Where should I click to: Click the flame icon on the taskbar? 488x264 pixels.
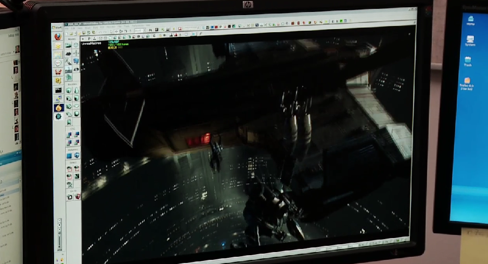[x=58, y=108]
